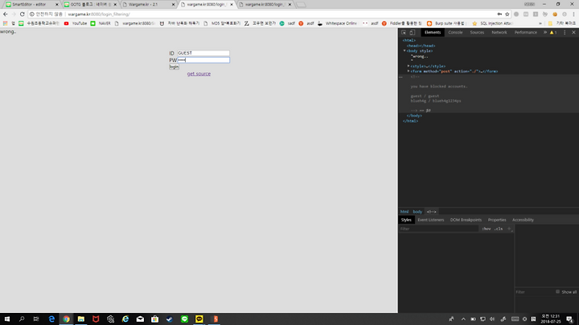Add new style rule with plus icon
Image resolution: width=579 pixels, height=325 pixels.
tap(509, 229)
